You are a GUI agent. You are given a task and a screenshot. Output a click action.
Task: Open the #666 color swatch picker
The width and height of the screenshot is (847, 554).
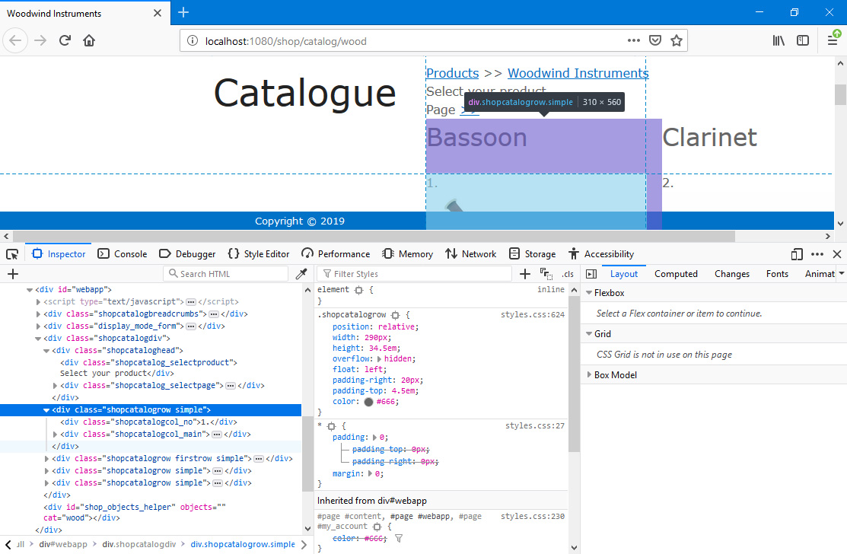(369, 403)
